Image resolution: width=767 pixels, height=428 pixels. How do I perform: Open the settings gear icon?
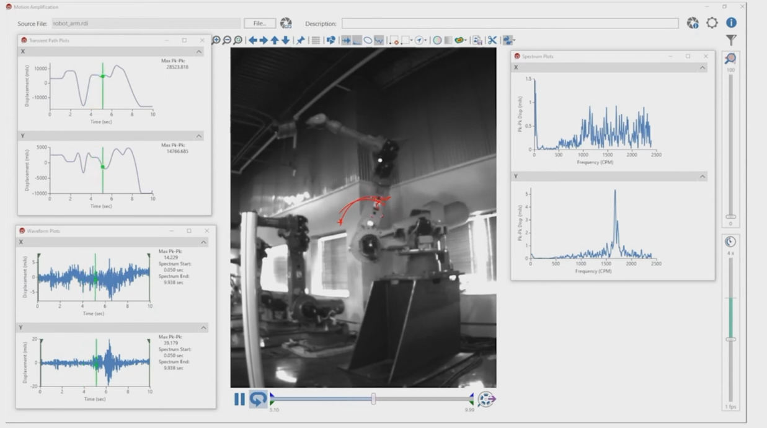click(x=712, y=23)
